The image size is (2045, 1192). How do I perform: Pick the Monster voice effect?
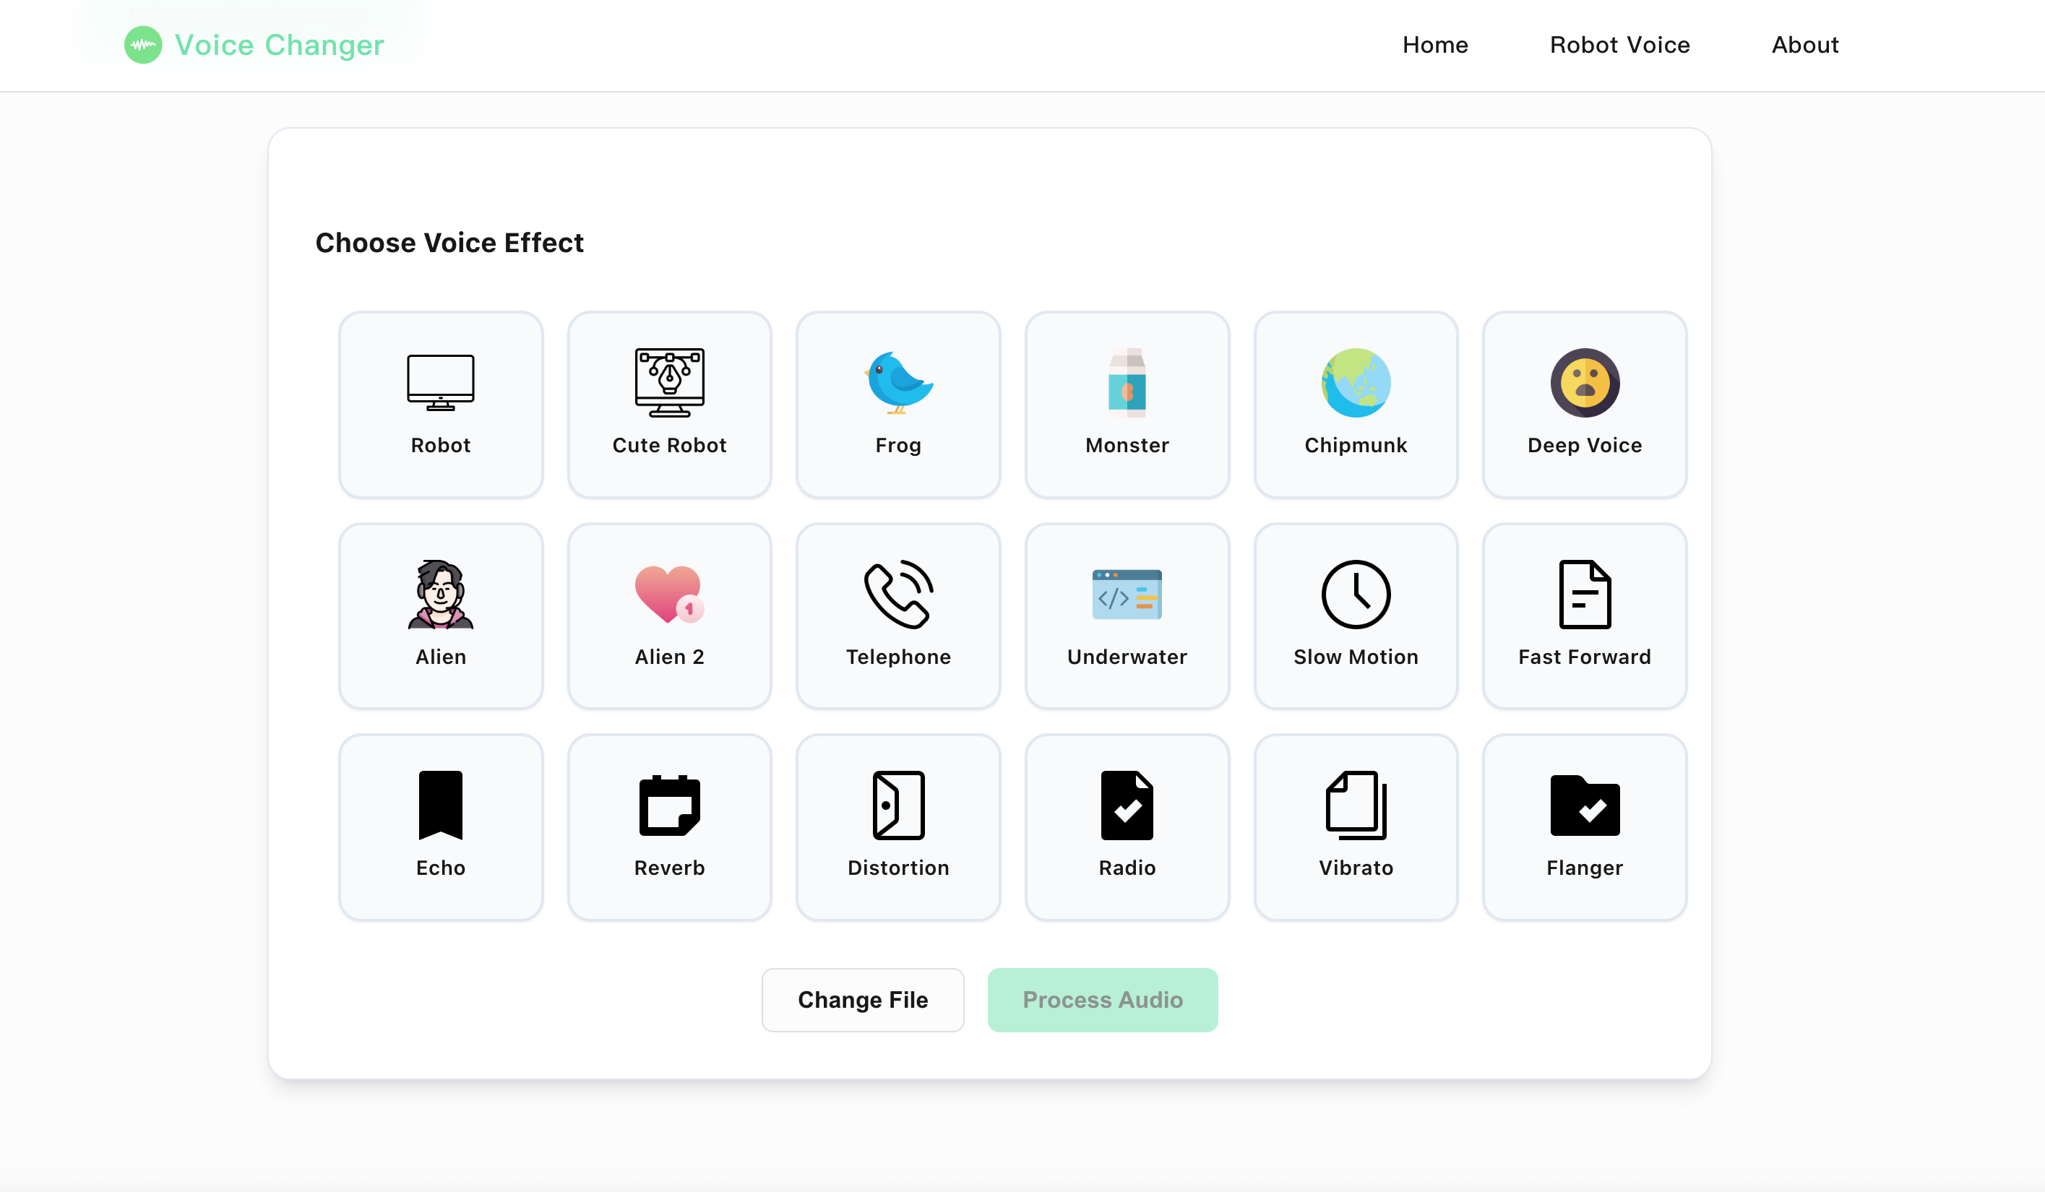click(1127, 405)
